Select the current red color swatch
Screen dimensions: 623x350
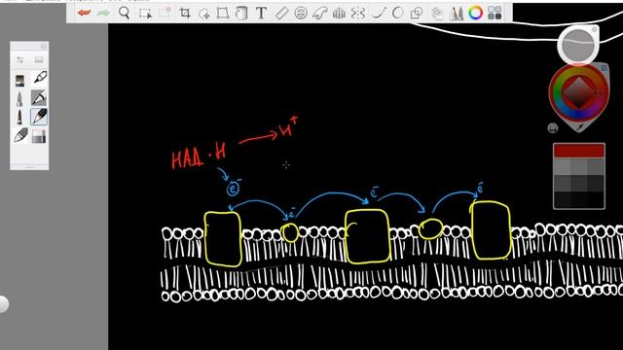point(579,151)
